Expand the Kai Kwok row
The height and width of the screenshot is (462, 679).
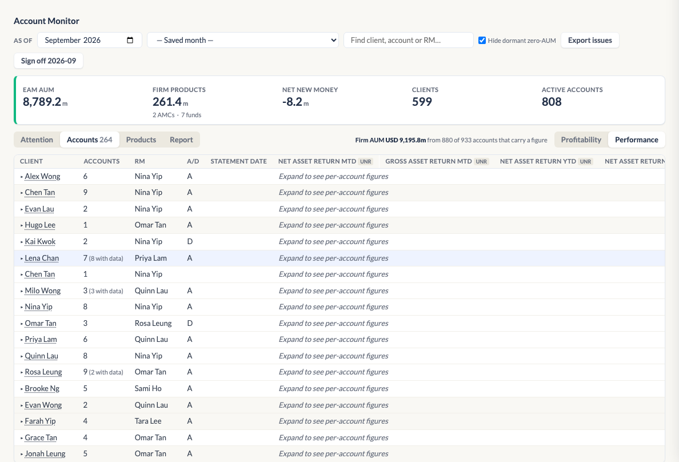(22, 242)
